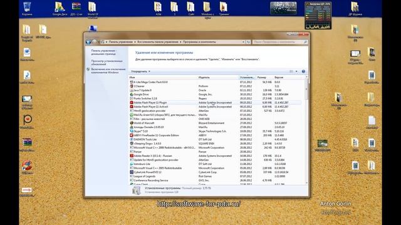The height and width of the screenshot is (225, 401).
Task: Select CyberLink PowerDVD 12 program icon
Action: pyautogui.click(x=132, y=172)
